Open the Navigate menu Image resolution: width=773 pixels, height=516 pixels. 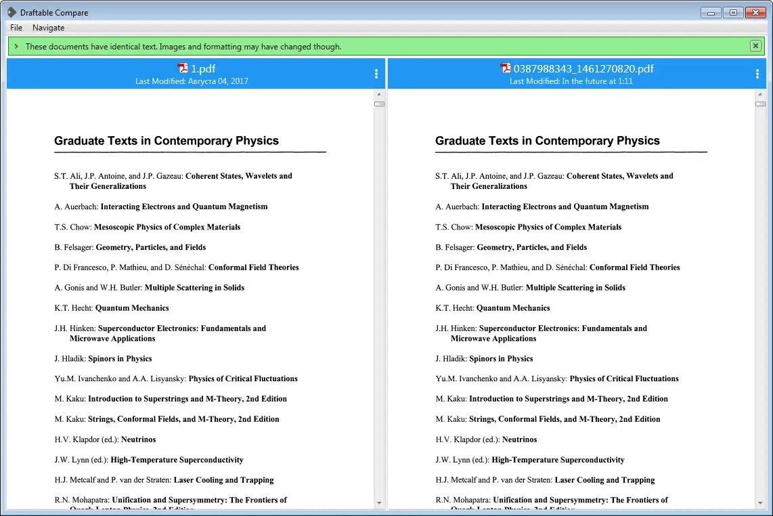pyautogui.click(x=48, y=28)
